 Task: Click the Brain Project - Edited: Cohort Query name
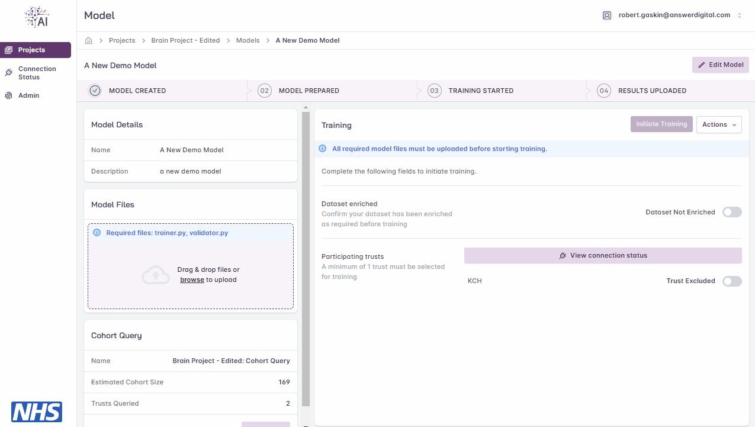[x=231, y=361]
